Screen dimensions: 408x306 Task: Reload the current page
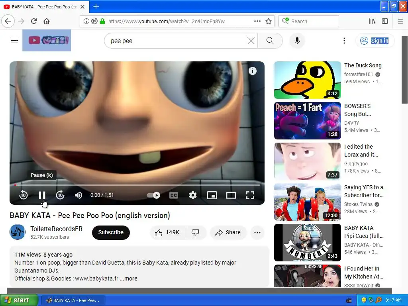tap(34, 21)
